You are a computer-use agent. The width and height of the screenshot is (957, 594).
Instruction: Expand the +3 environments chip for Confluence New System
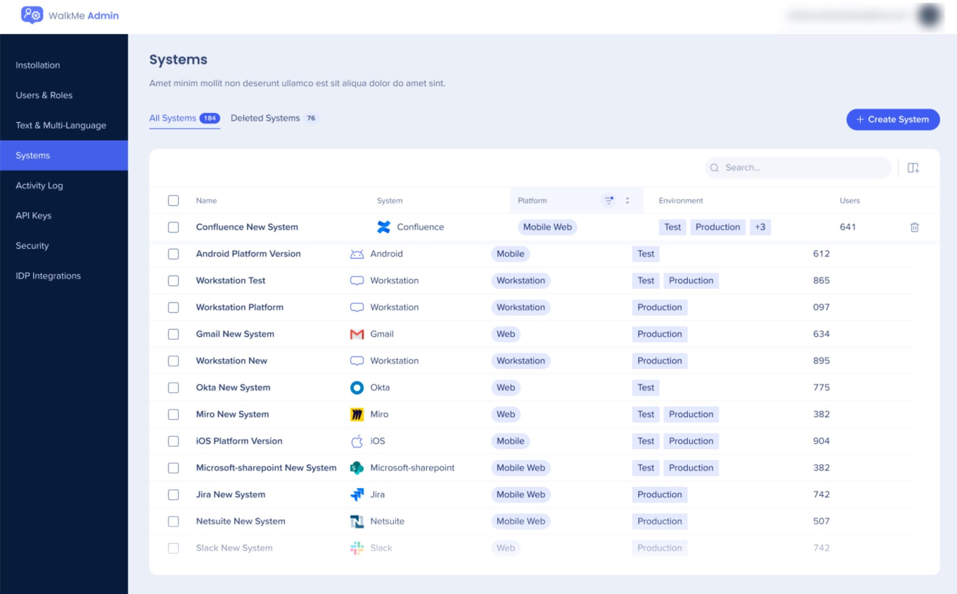click(760, 227)
